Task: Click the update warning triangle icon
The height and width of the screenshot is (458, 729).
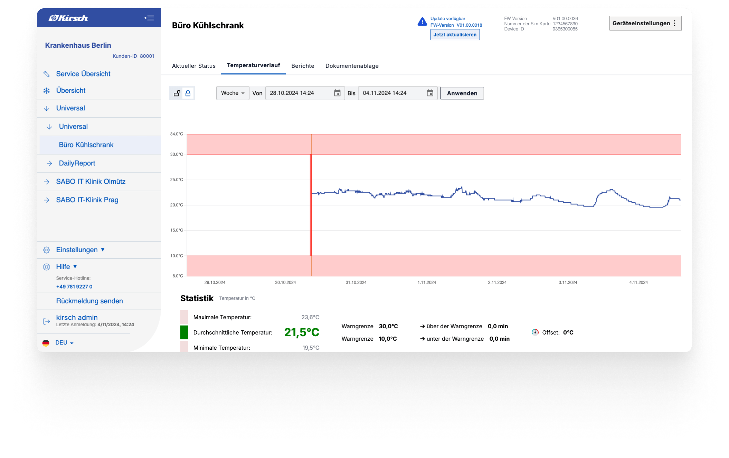Action: [422, 22]
